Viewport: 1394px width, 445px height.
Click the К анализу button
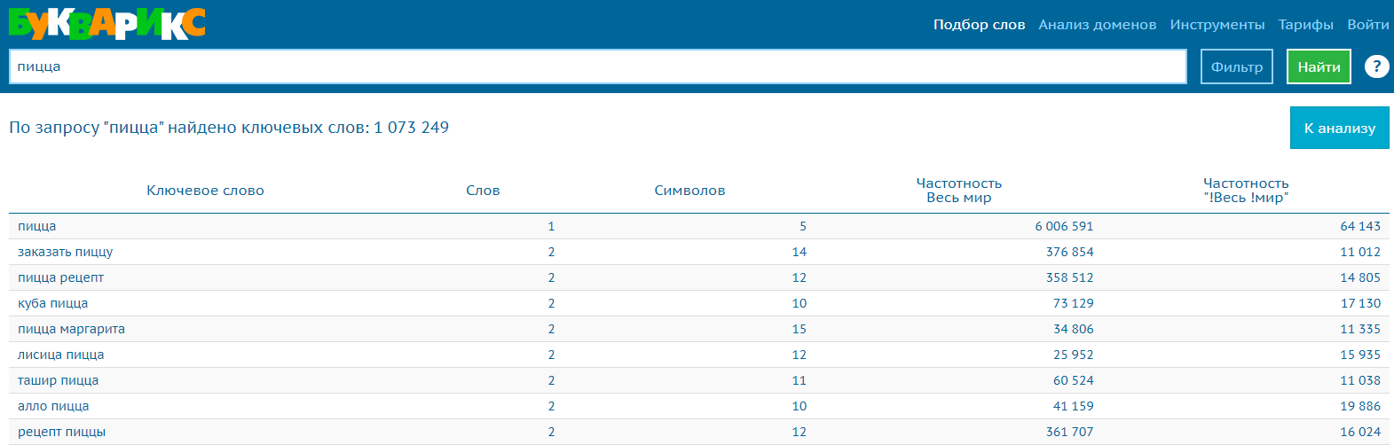tap(1339, 128)
